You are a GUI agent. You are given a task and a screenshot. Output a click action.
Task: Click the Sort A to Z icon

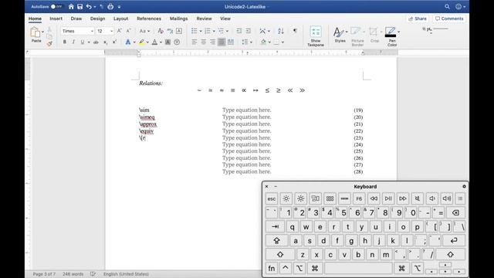tap(281, 31)
